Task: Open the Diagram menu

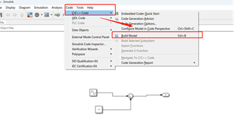Action: click(x=25, y=8)
